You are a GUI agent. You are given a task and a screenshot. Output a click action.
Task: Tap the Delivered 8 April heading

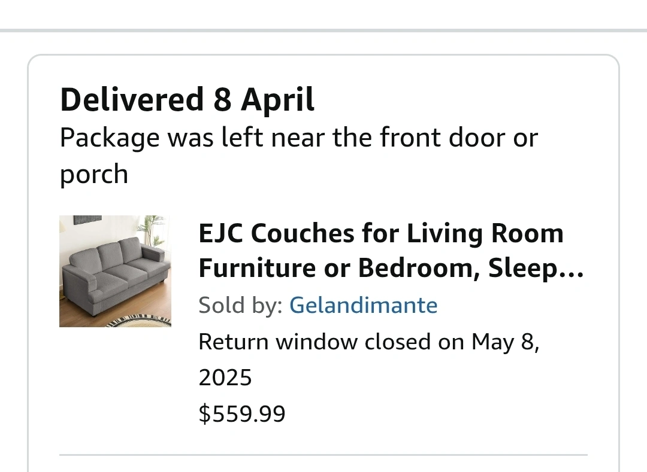coord(187,99)
